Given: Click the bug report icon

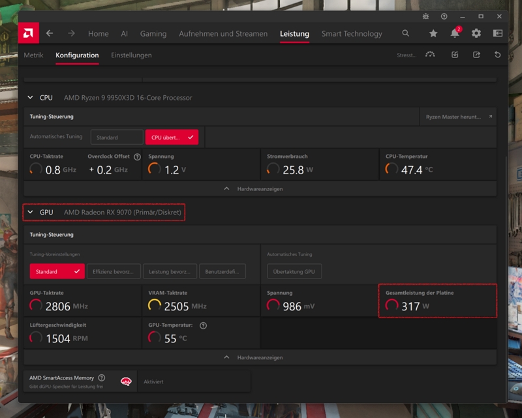Looking at the screenshot, I should (x=426, y=16).
